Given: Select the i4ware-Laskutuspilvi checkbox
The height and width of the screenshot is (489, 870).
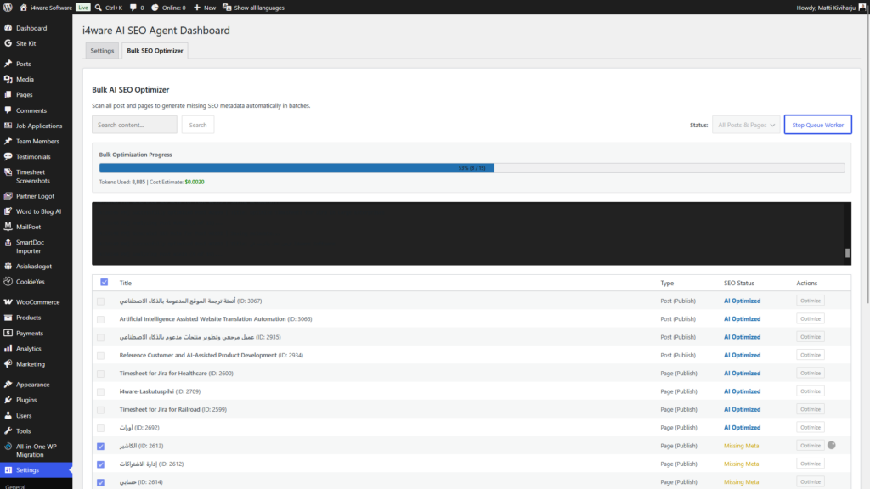Looking at the screenshot, I should click(100, 391).
